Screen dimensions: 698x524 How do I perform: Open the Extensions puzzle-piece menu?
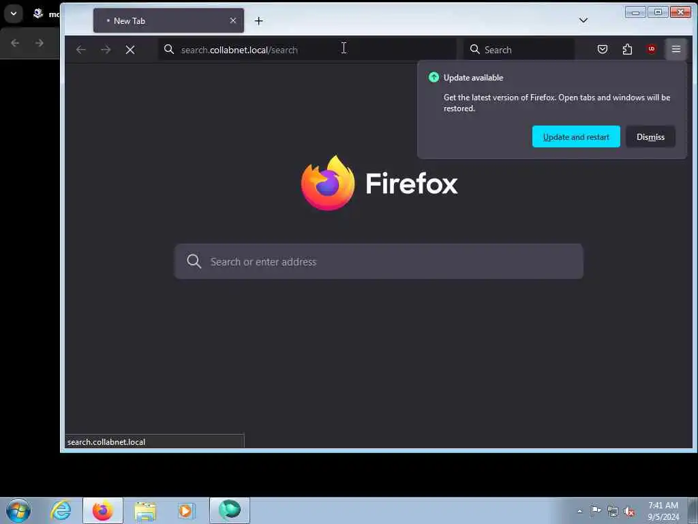[x=627, y=49]
